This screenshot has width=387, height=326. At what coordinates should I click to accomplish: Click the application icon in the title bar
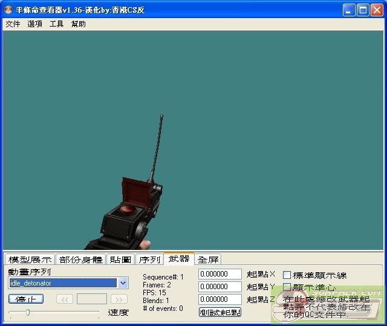8,10
